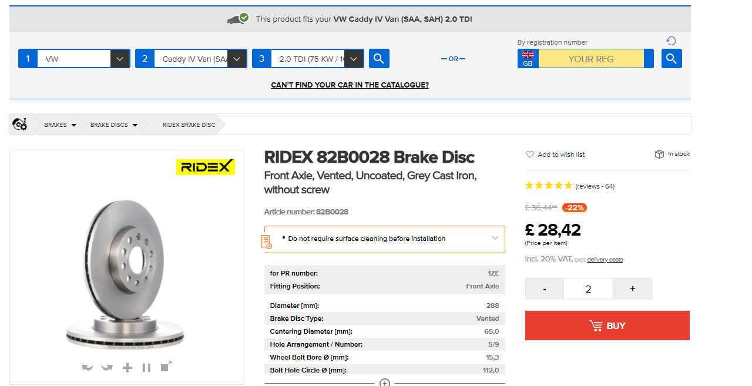Click Can't find your car in catalogue link
The image size is (752, 386).
(x=350, y=85)
